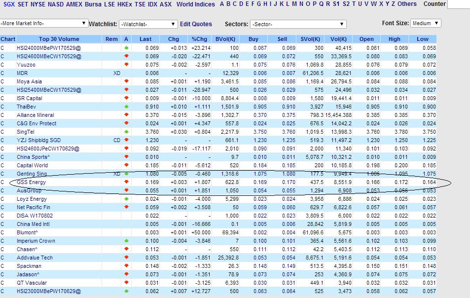Open the ISR Capital stock name
This screenshot has width=470, height=298.
pyautogui.click(x=30, y=98)
